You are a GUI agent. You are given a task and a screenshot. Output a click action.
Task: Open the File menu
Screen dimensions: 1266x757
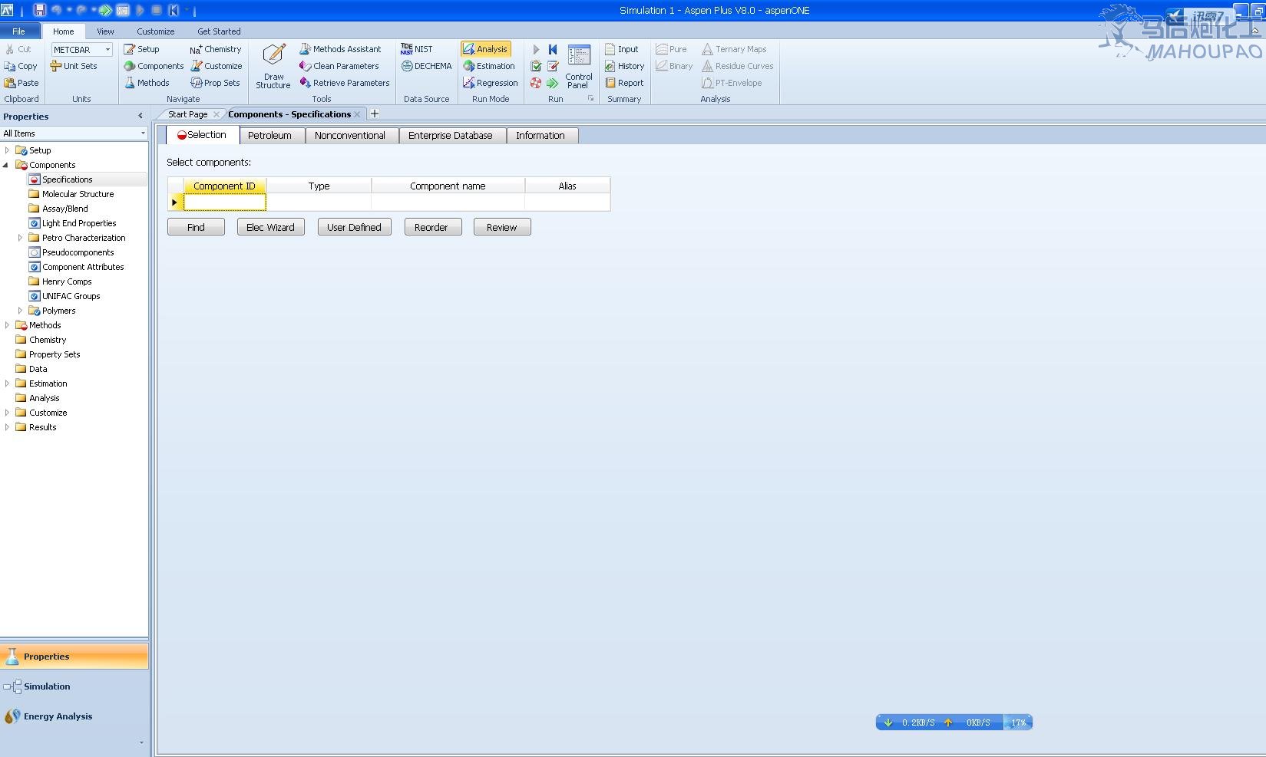(x=19, y=31)
